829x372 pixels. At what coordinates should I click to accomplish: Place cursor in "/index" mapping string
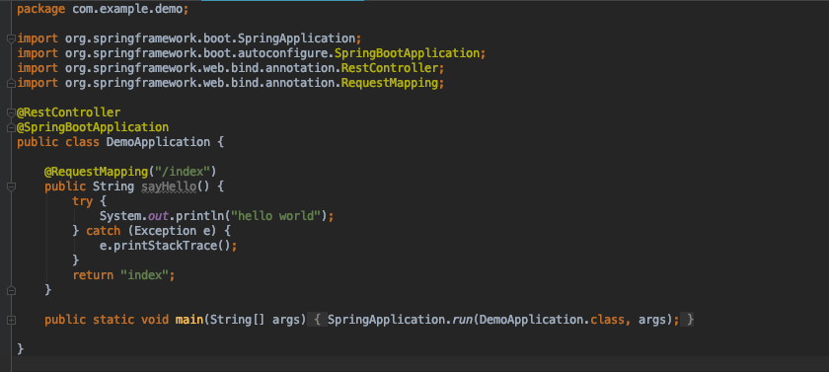(183, 172)
